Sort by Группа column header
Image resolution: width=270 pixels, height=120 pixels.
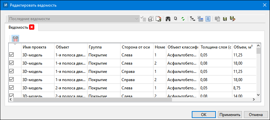pyautogui.click(x=104, y=47)
